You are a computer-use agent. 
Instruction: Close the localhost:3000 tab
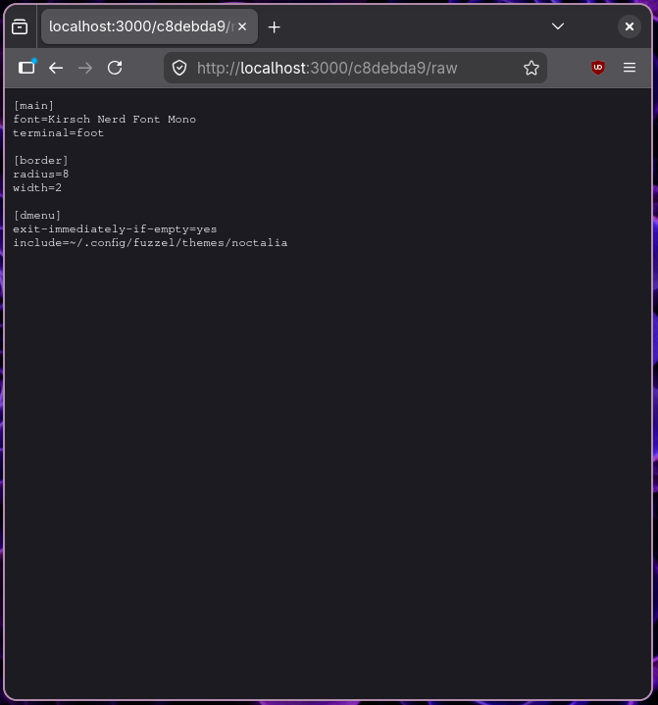pyautogui.click(x=242, y=27)
